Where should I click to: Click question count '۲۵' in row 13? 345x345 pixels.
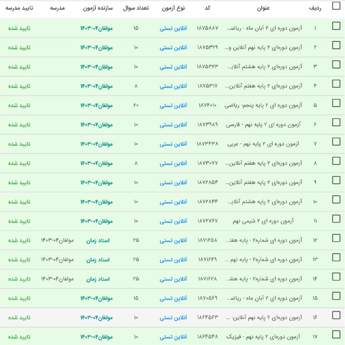[x=136, y=260]
